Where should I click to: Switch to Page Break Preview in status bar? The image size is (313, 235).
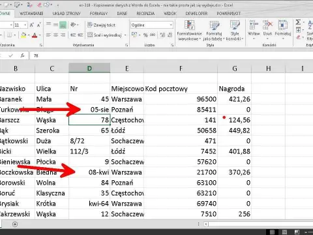297,232
